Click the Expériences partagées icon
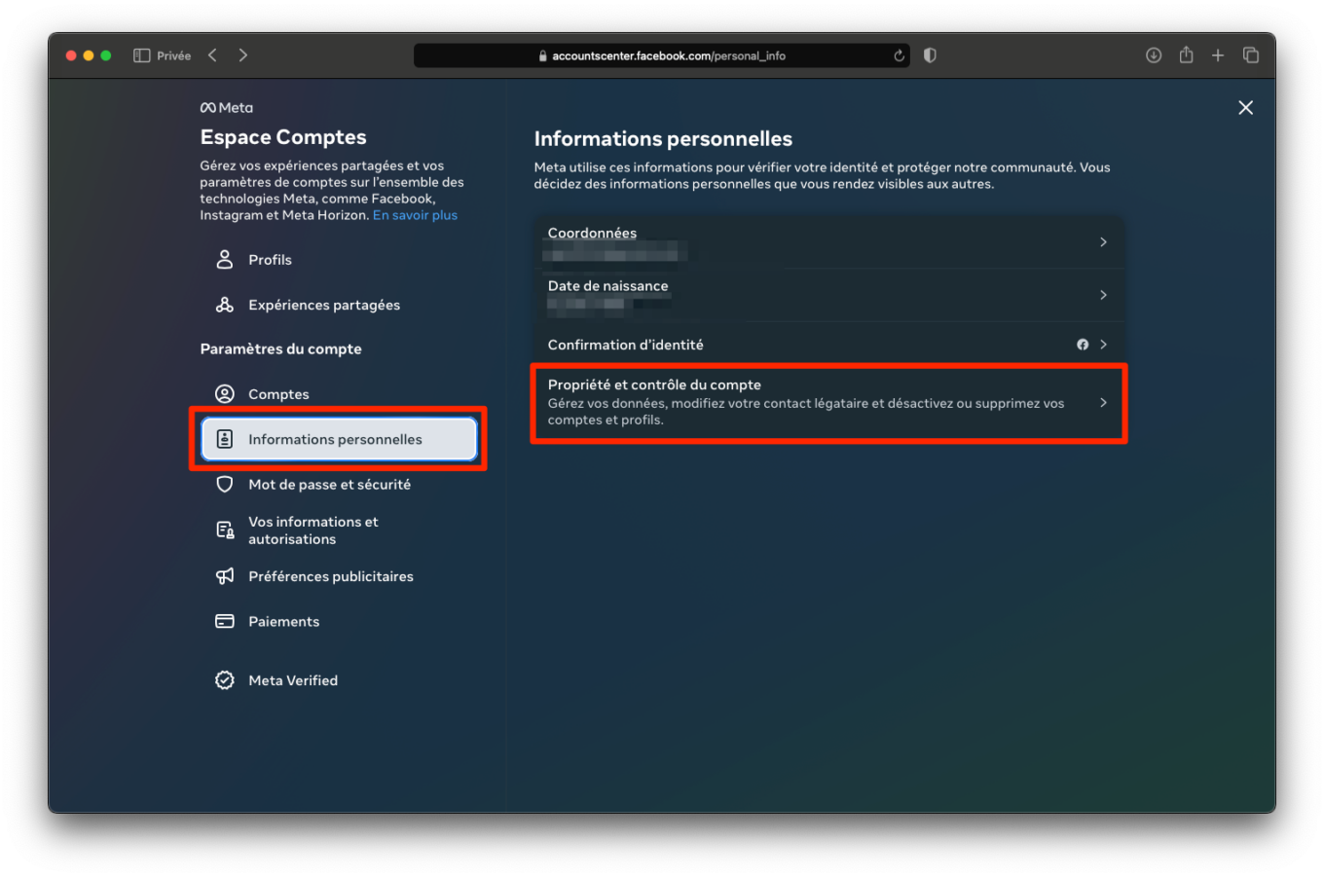Screen dimensions: 1324x877 pos(225,305)
